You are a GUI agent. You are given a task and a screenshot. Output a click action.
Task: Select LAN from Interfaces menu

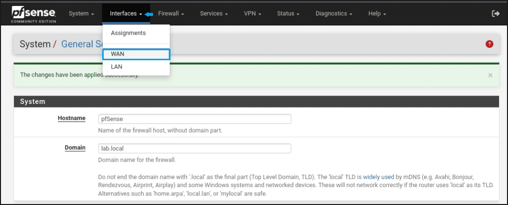pyautogui.click(x=136, y=67)
